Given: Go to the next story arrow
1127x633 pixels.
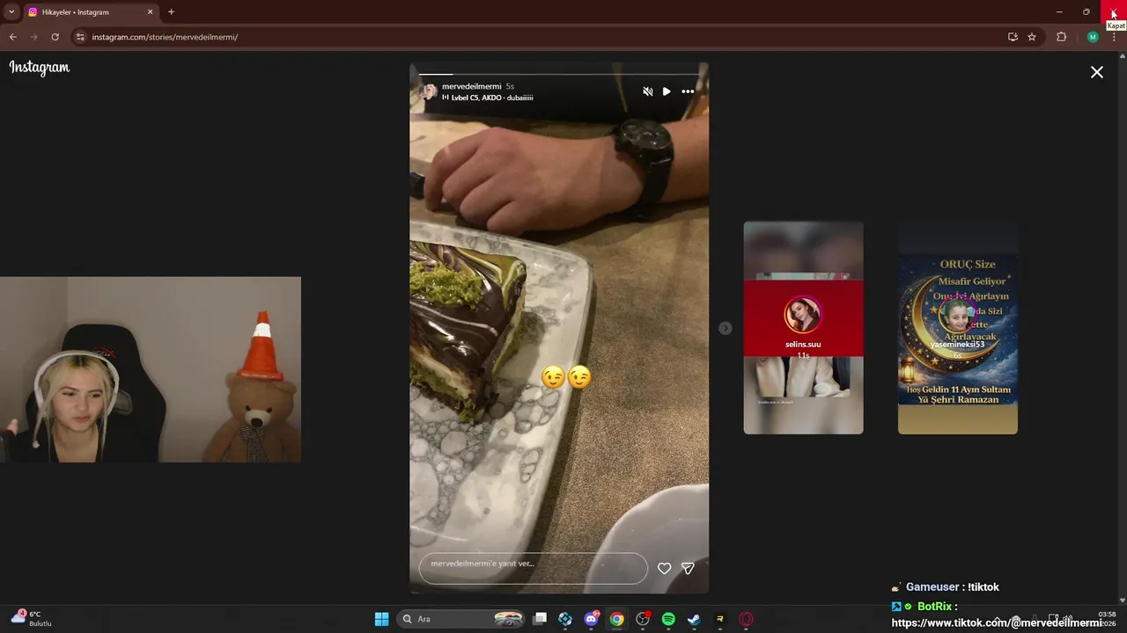Looking at the screenshot, I should point(725,328).
